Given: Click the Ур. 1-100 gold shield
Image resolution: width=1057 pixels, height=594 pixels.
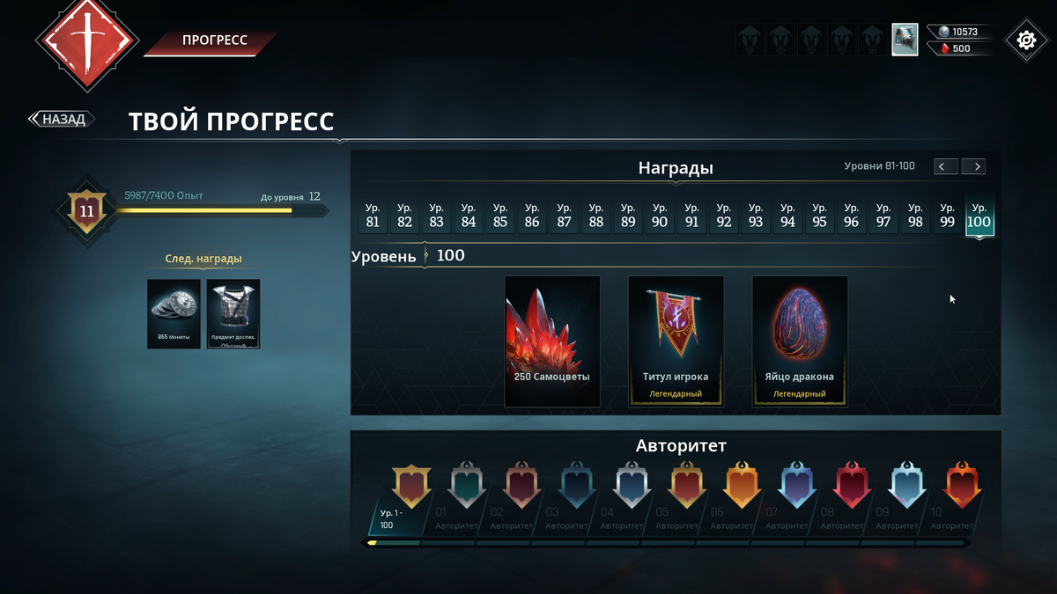Looking at the screenshot, I should [411, 485].
